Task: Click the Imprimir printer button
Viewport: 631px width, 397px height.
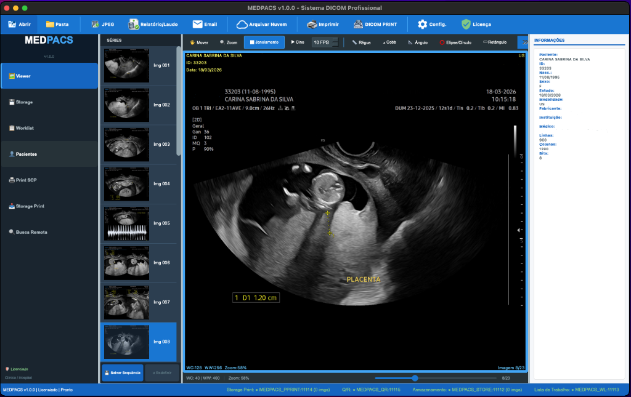Action: pos(323,25)
